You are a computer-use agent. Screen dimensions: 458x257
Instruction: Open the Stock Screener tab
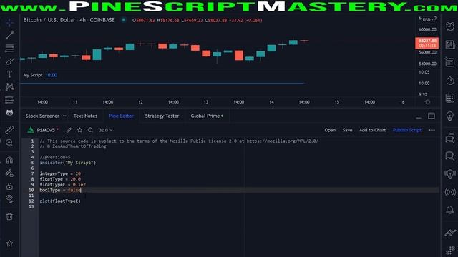coord(42,116)
